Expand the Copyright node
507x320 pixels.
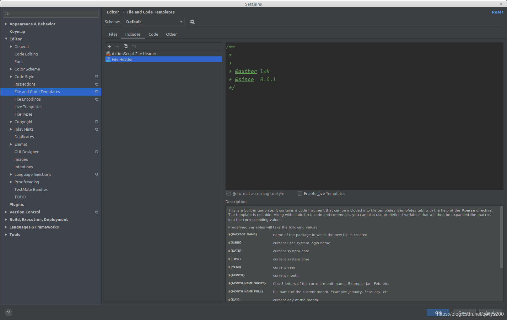coord(11,122)
